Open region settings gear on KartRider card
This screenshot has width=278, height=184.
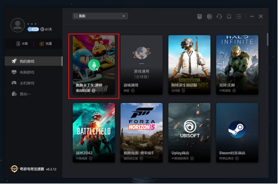pos(93,90)
